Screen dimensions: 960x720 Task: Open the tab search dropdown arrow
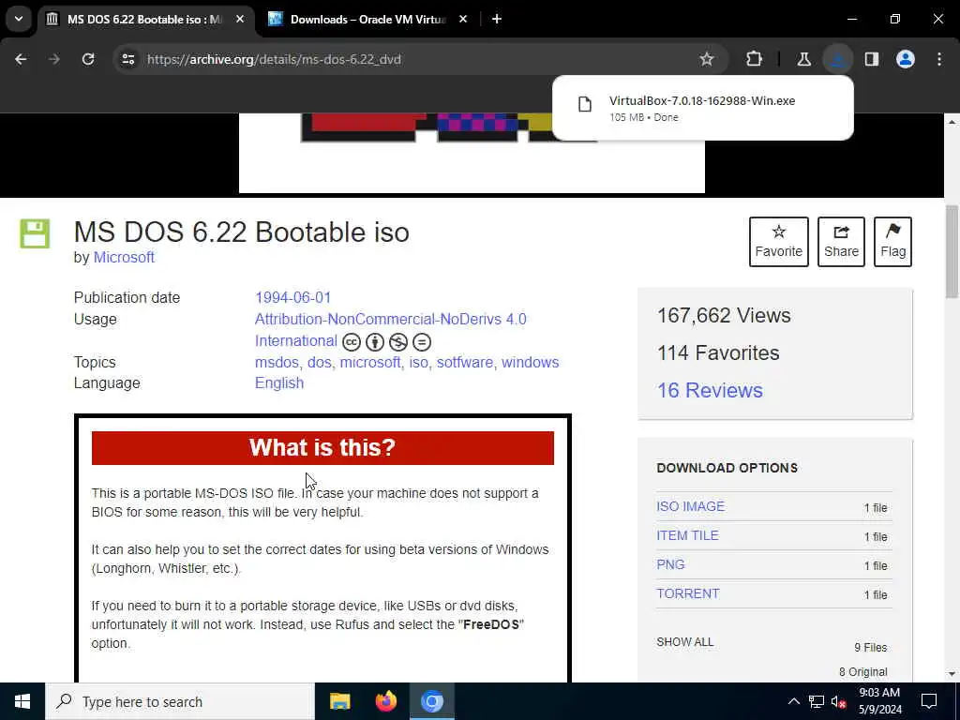point(19,19)
